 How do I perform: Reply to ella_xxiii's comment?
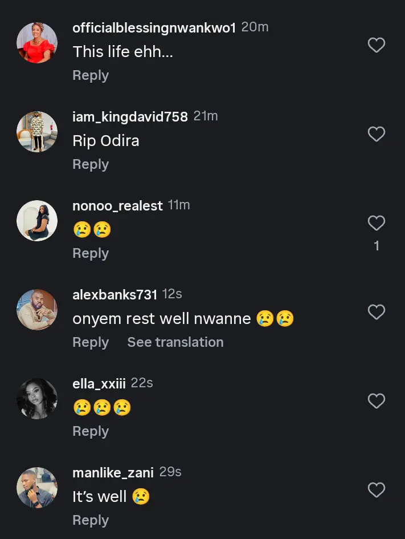(91, 431)
